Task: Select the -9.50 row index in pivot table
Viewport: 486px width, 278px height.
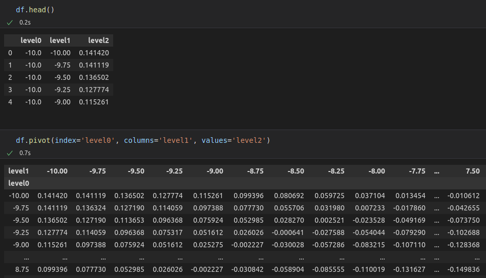Action: 20,220
